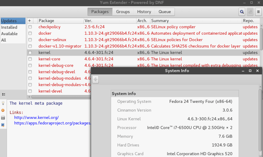Tick the kernel-debug-core checkbox
This screenshot has height=157, width=263.
point(30,65)
